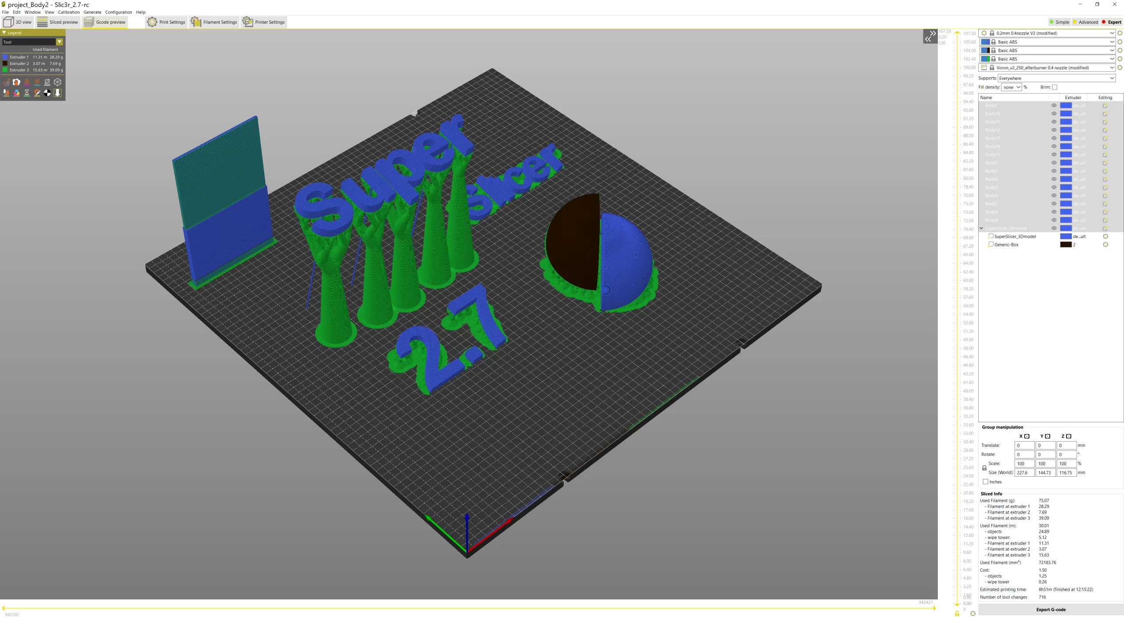Screen dimensions: 1124x617
Task: Click Translate X input field
Action: [x=1024, y=446]
